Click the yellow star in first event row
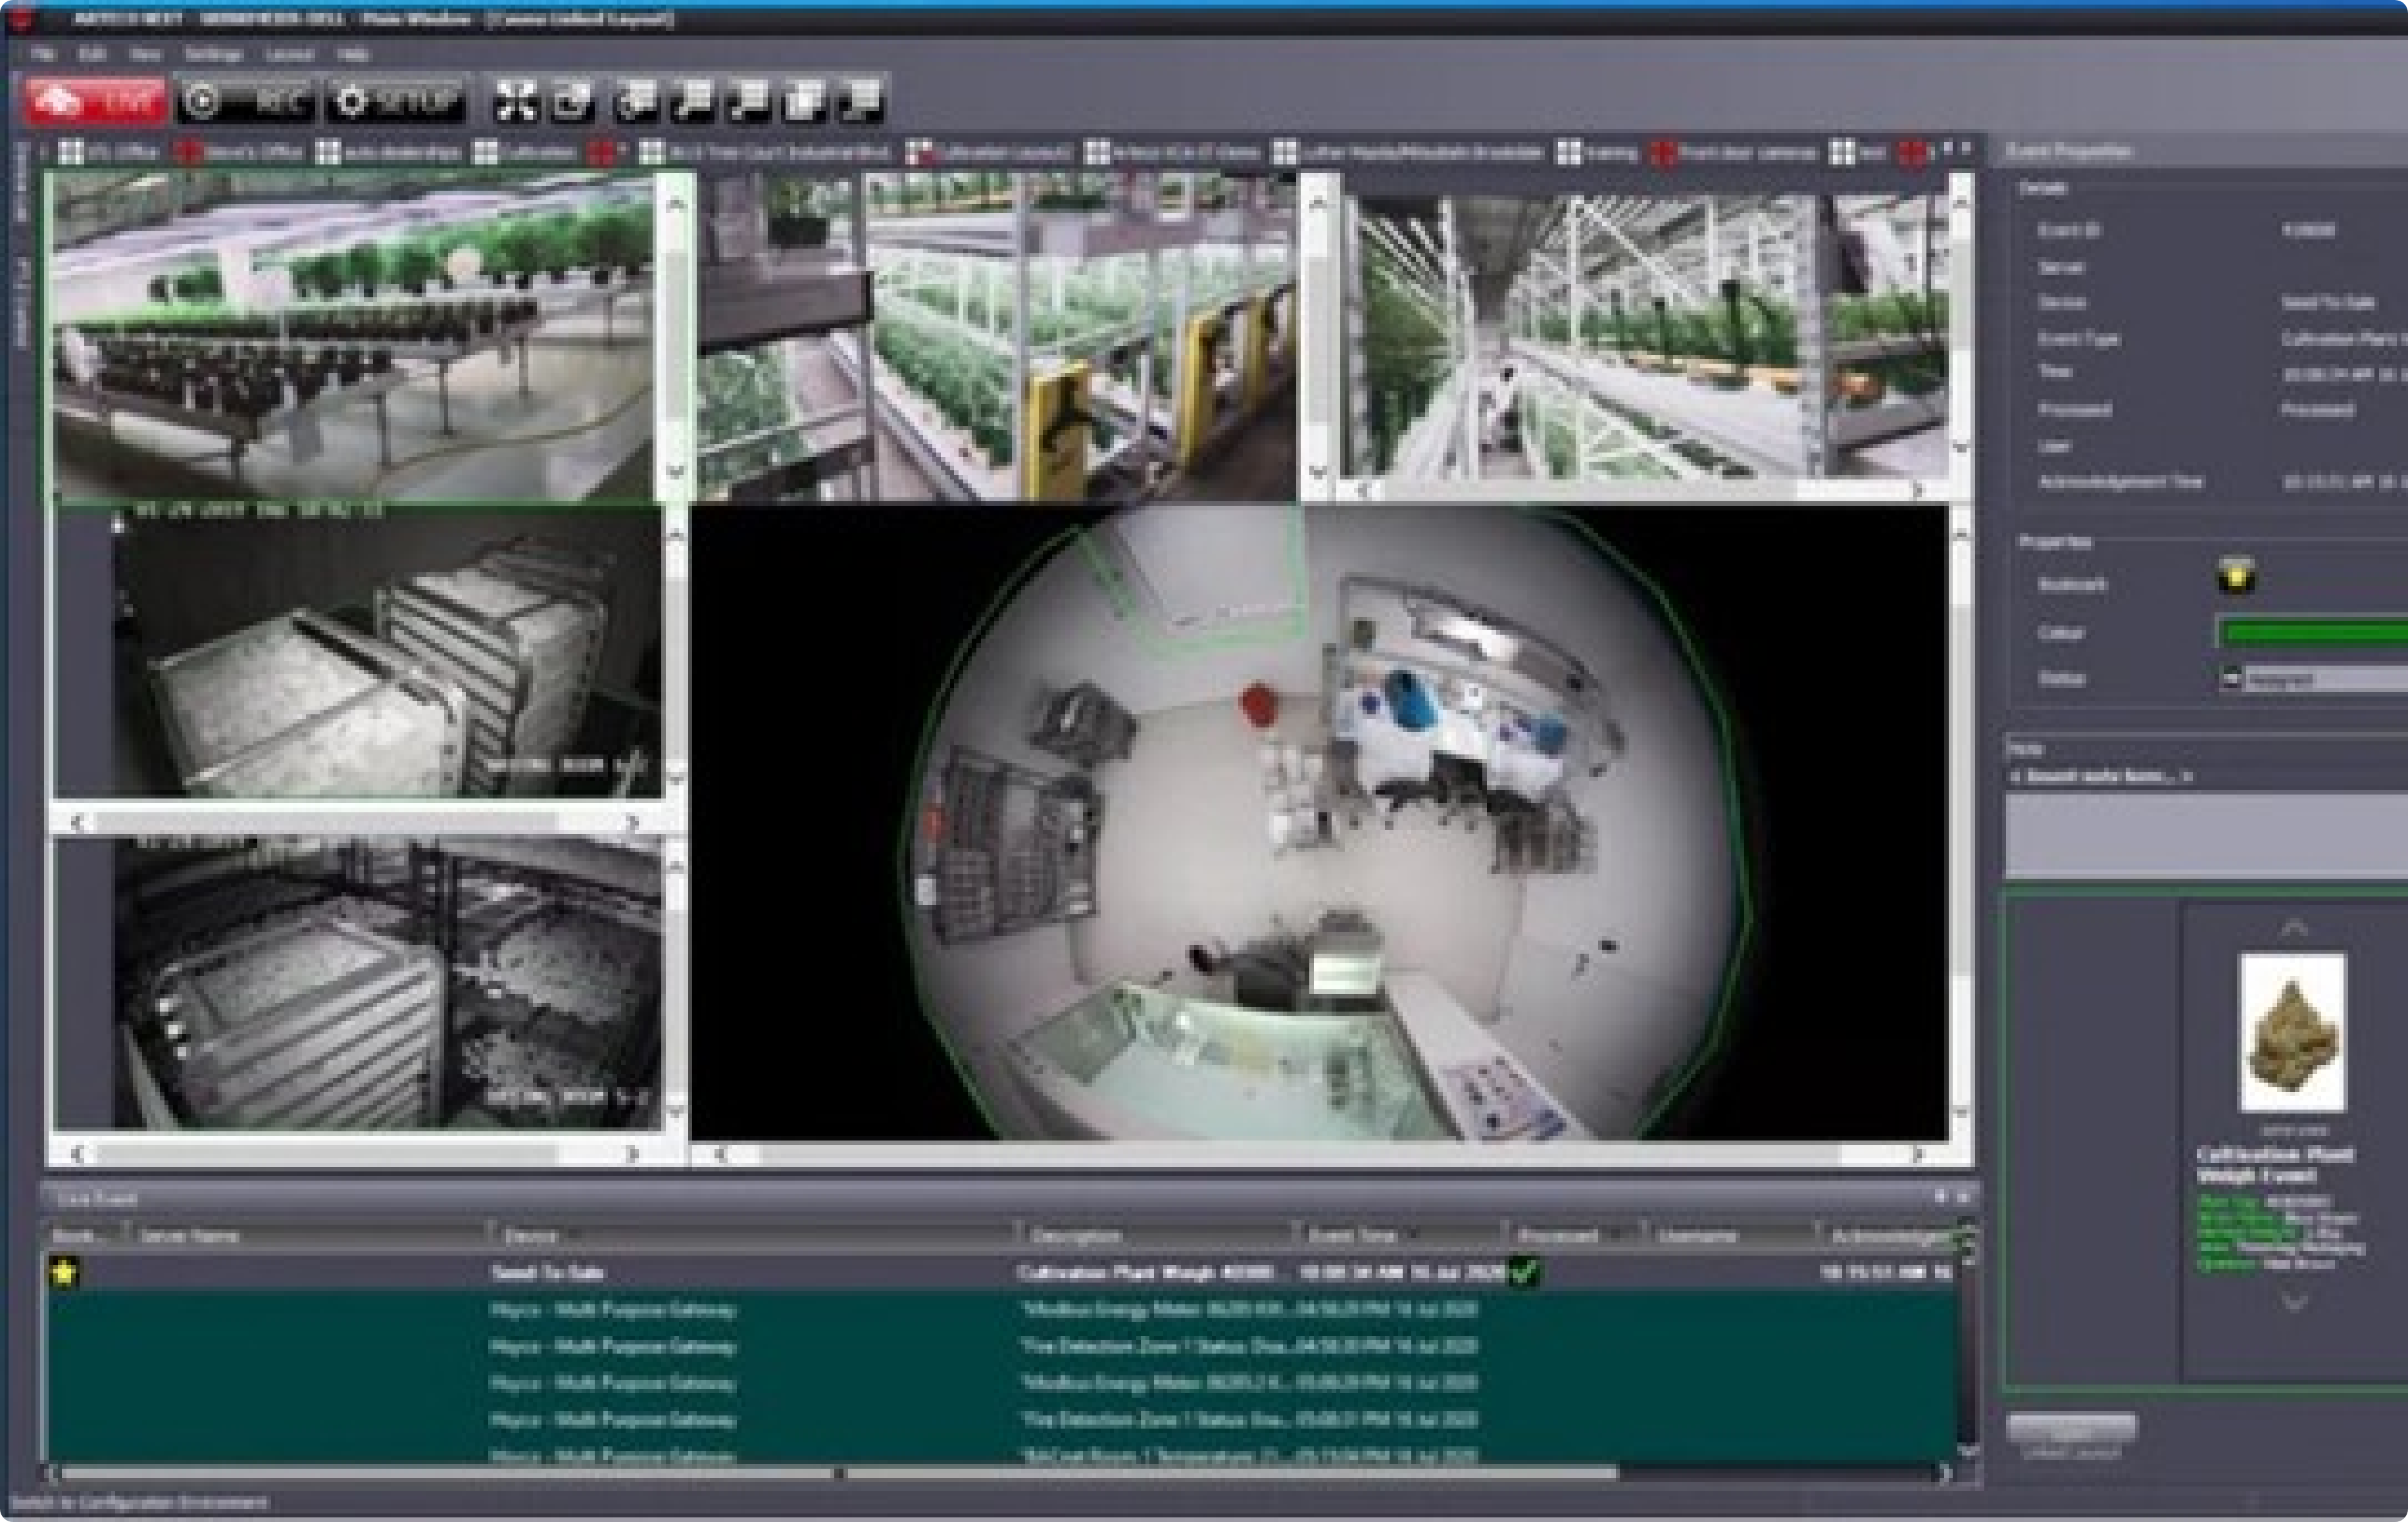The width and height of the screenshot is (2408, 1522). pos(65,1272)
